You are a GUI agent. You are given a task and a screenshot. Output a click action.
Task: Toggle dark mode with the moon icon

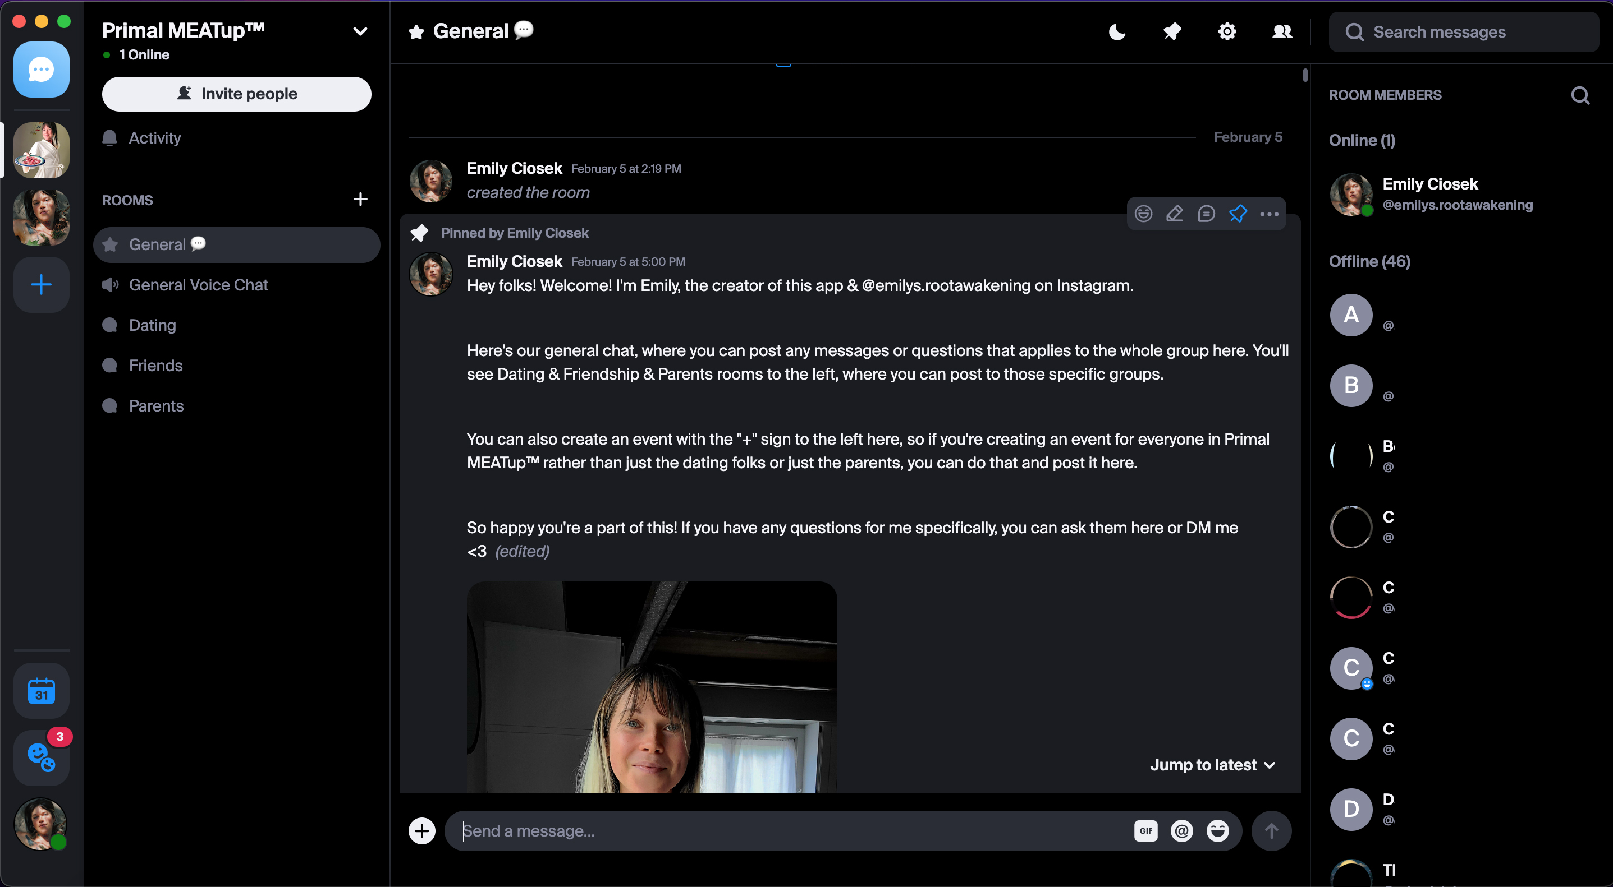point(1117,31)
